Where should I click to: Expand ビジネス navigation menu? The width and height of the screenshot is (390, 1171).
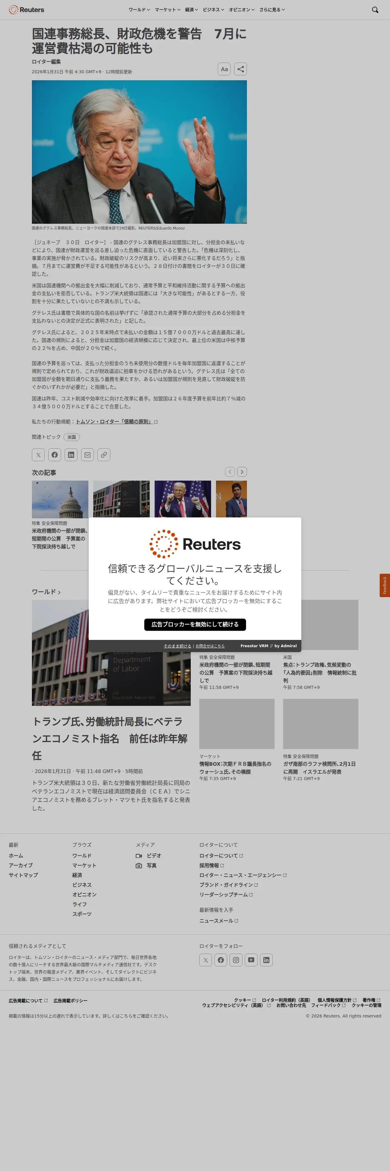pyautogui.click(x=214, y=9)
